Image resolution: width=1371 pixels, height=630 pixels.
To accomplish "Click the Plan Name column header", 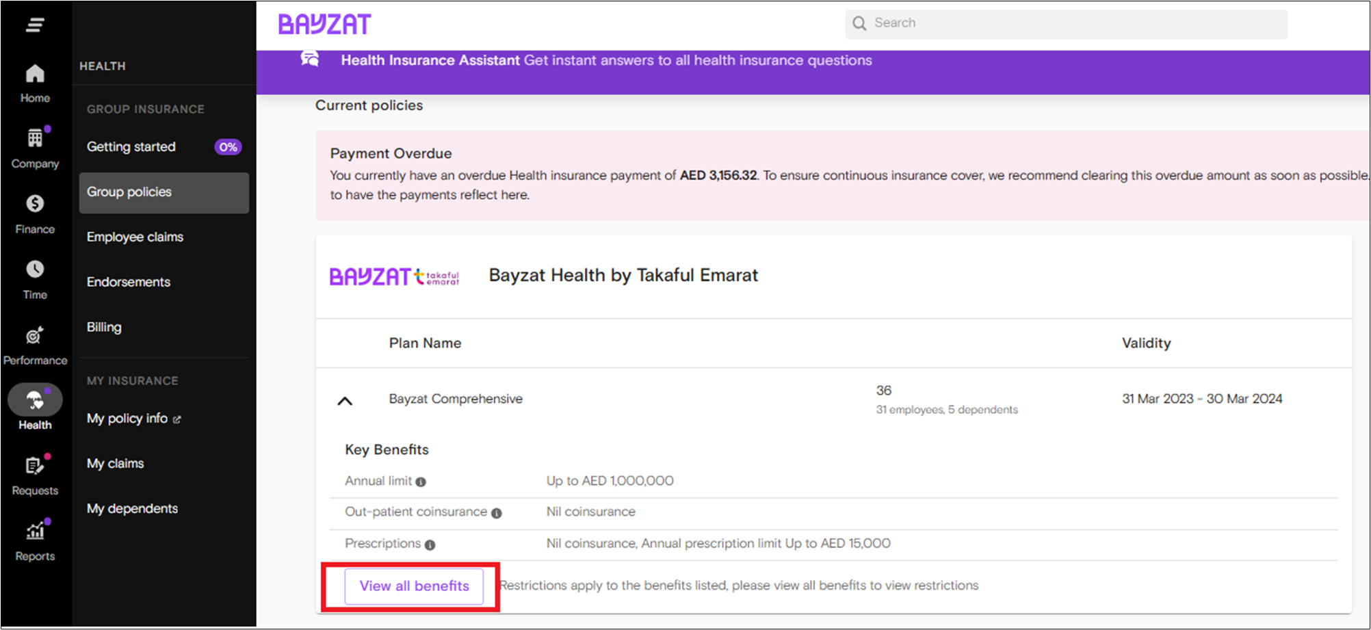I will click(x=425, y=343).
